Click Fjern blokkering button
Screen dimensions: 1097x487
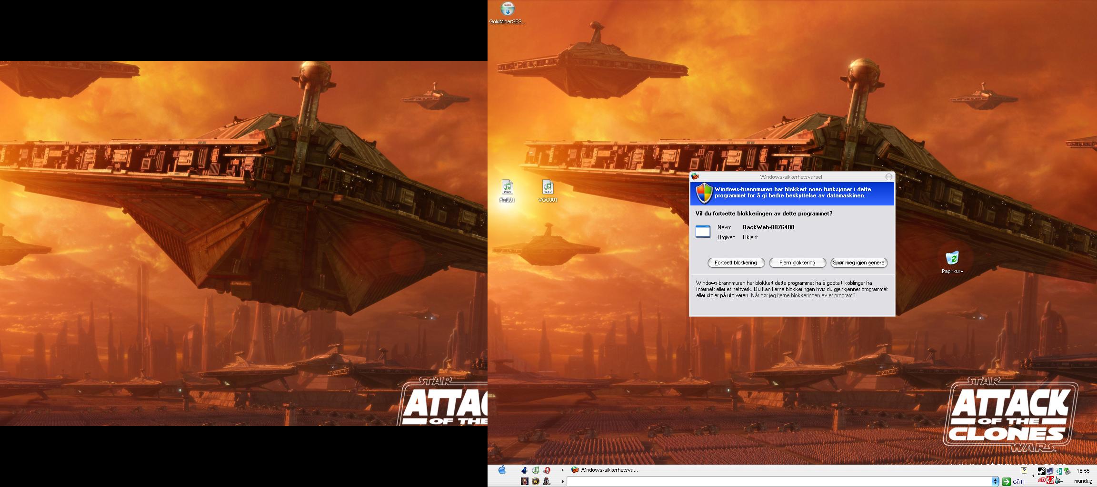point(797,263)
